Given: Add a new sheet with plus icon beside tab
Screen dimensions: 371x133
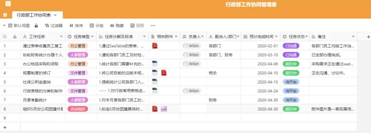Looking at the screenshot, I should [x=5, y=15].
